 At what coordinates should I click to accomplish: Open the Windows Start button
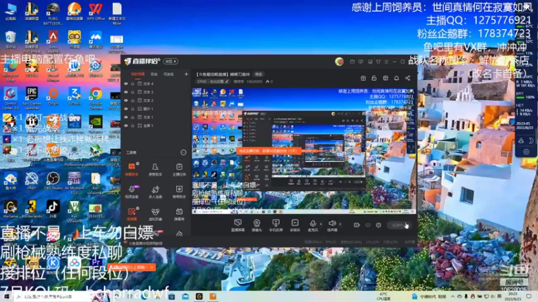(6, 297)
